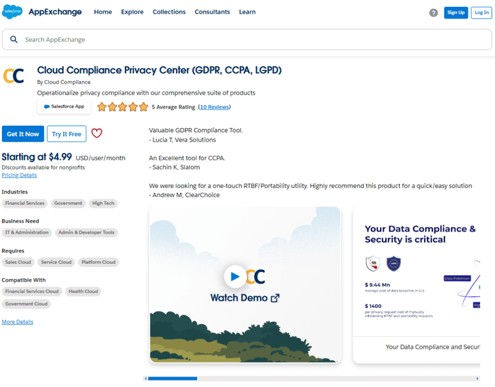Click the Cloud Compliance CC logo
This screenshot has width=495, height=387.
click(x=14, y=75)
